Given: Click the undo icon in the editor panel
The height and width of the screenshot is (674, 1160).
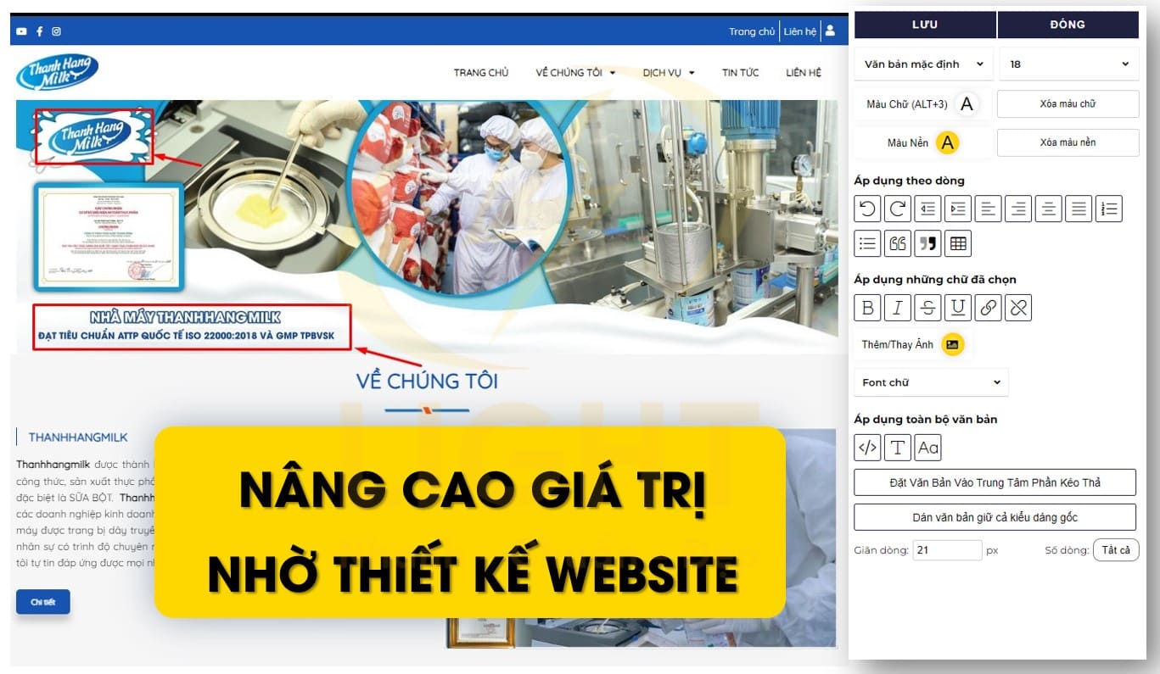Looking at the screenshot, I should 867,209.
